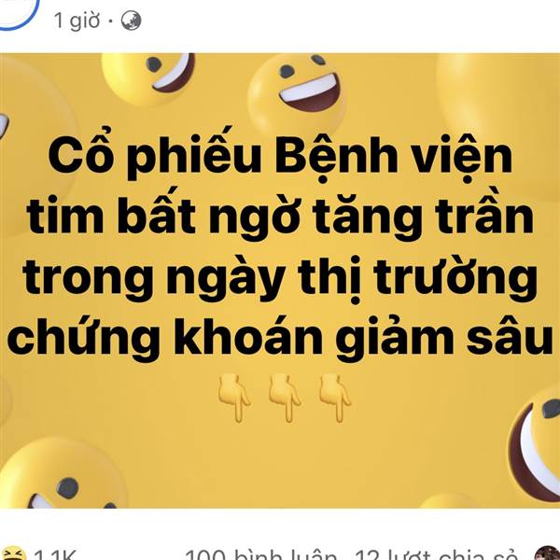Click the "trong ngày thị trường" text line
The height and width of the screenshot is (560, 560).
pyautogui.click(x=280, y=277)
